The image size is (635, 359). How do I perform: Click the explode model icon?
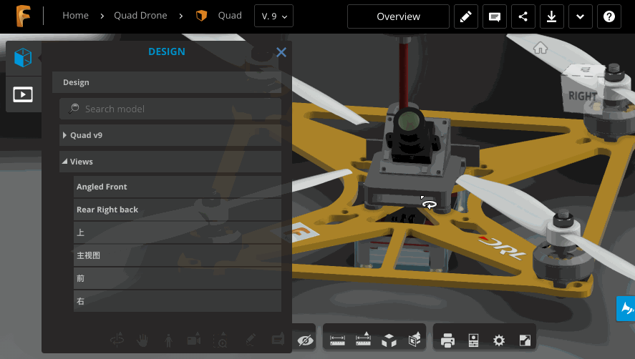pyautogui.click(x=389, y=340)
